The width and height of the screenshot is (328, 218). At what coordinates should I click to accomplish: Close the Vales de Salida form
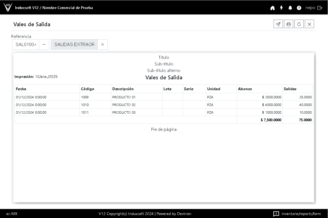(x=309, y=24)
